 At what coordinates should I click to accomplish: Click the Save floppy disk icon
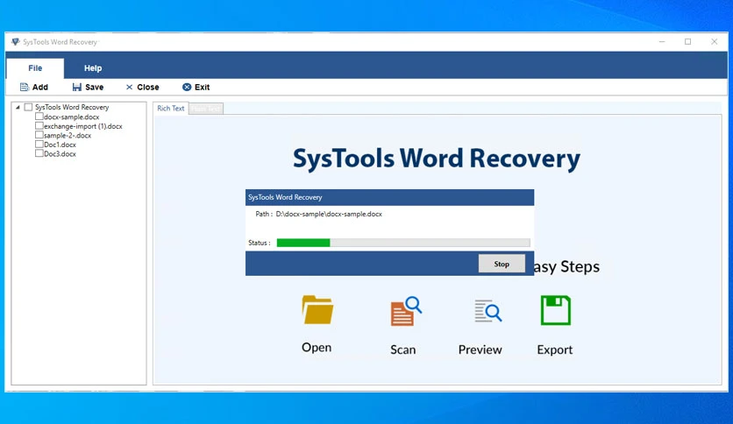tap(77, 87)
